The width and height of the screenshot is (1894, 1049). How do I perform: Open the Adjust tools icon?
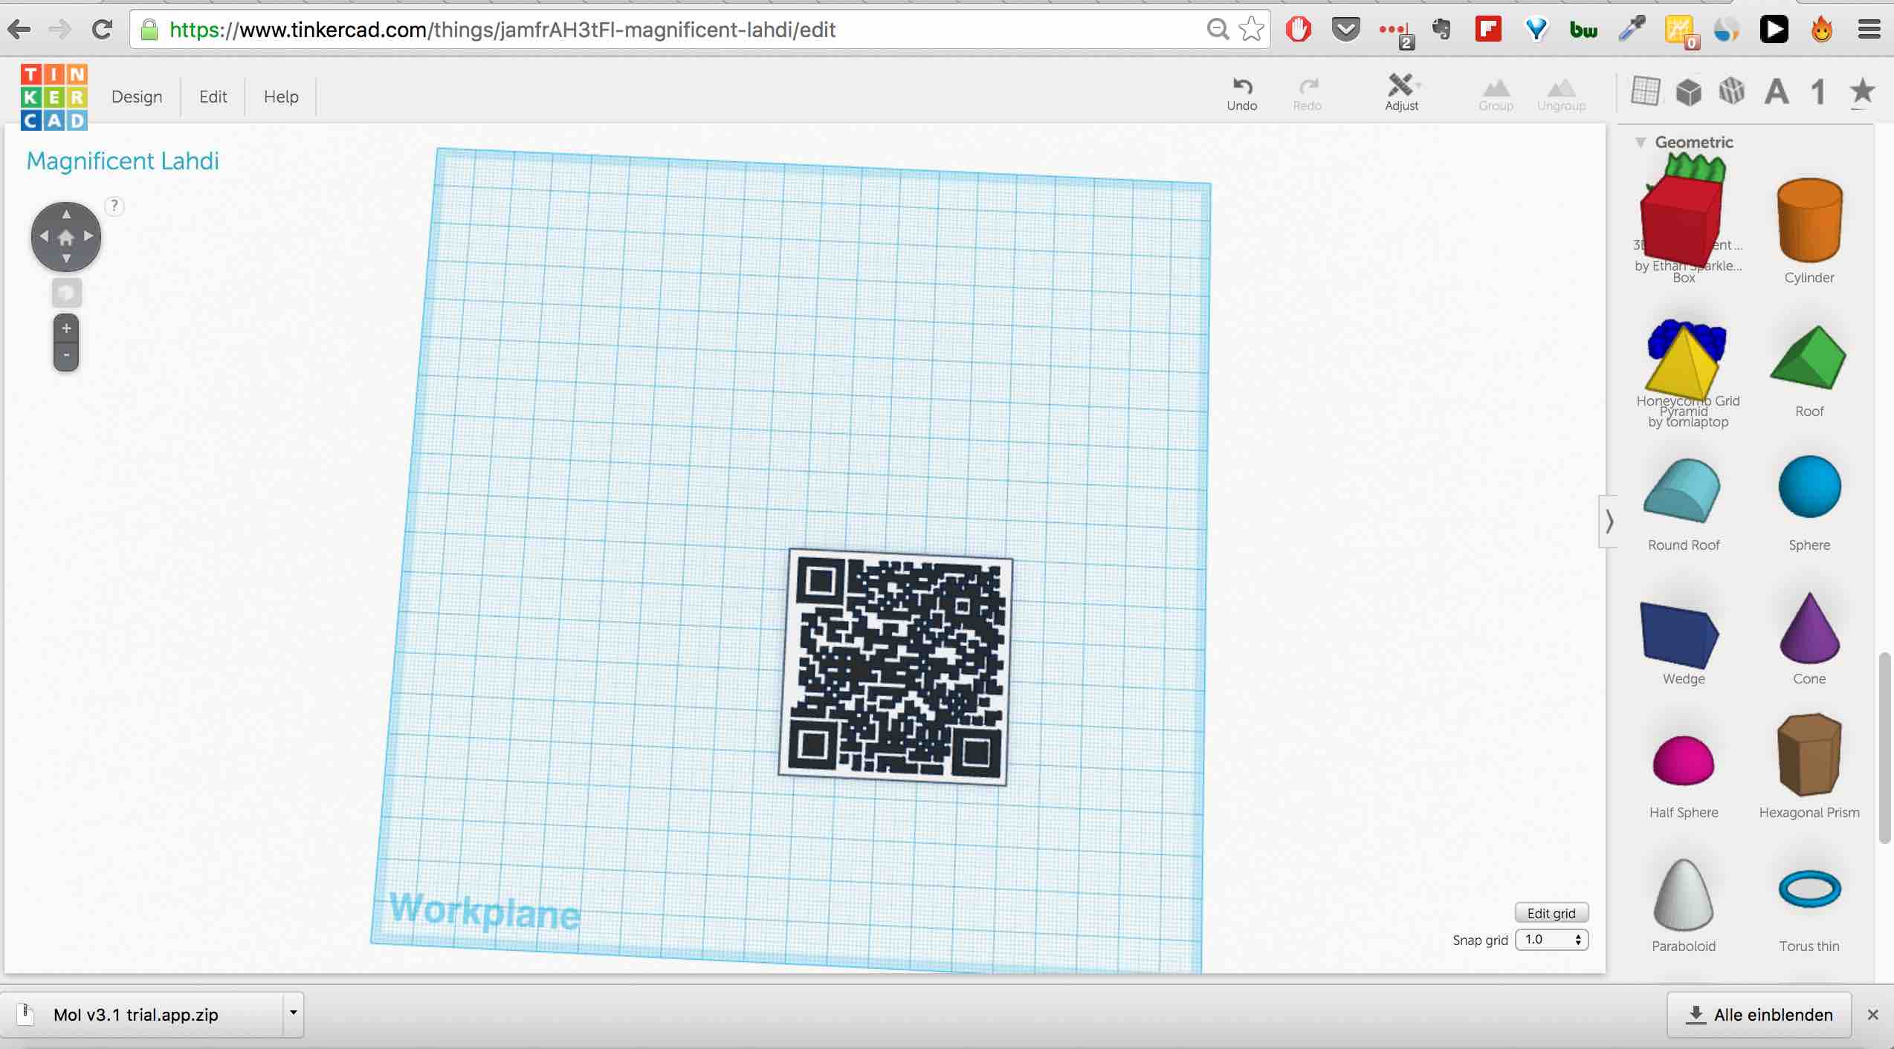pyautogui.click(x=1401, y=86)
